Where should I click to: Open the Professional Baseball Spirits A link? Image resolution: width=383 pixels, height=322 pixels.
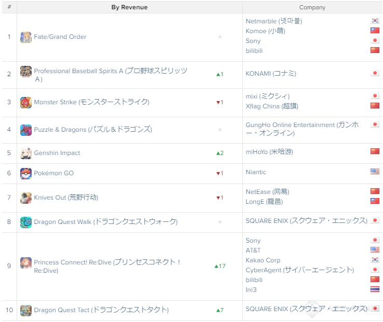pyautogui.click(x=111, y=75)
